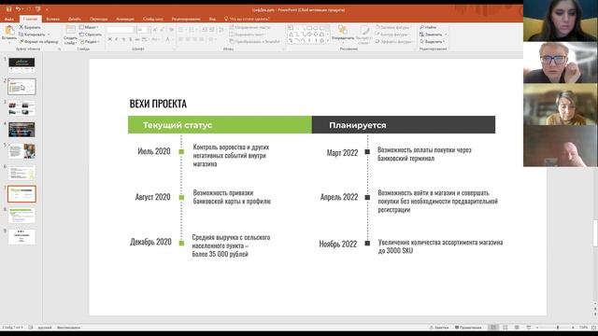Open the Раздел section dropdown

click(90, 41)
